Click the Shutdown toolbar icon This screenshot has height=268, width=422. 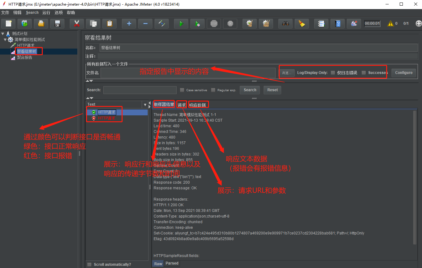click(x=230, y=24)
